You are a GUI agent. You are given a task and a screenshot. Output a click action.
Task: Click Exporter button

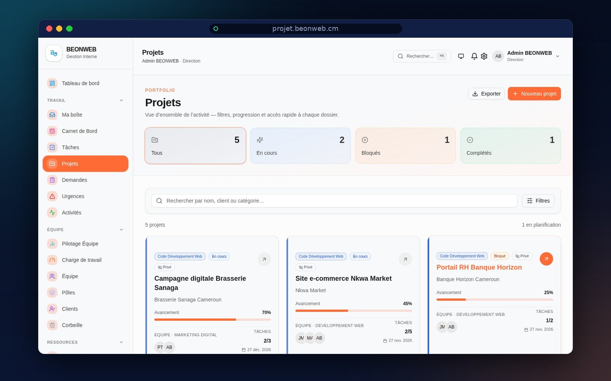[x=487, y=94]
